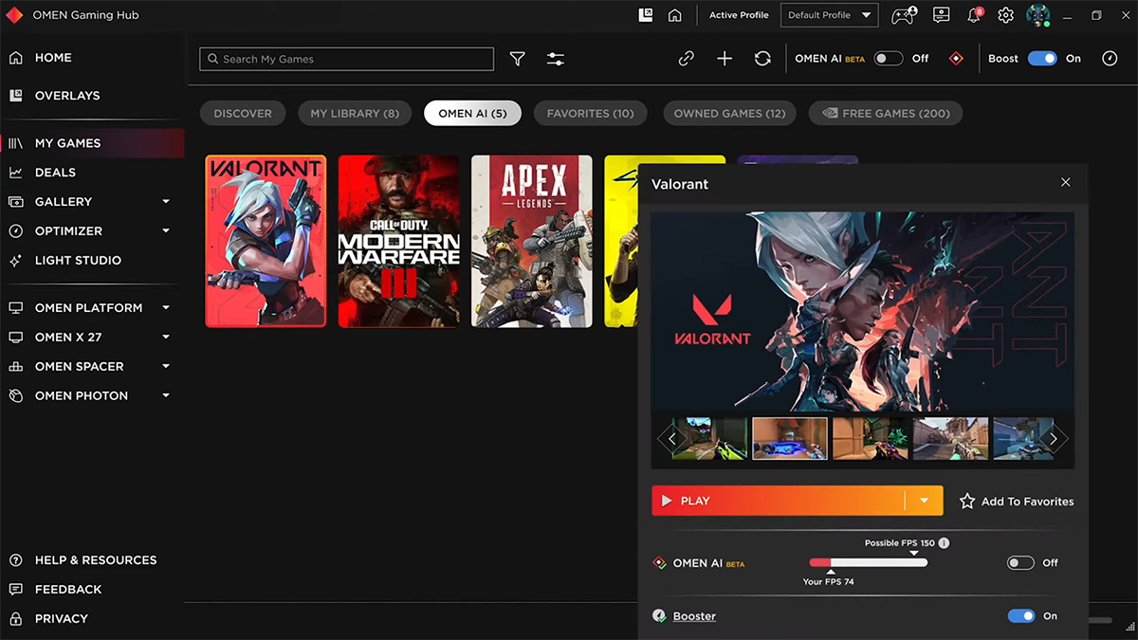Open the settings gear in the title bar
The height and width of the screenshot is (640, 1138).
pos(1006,15)
